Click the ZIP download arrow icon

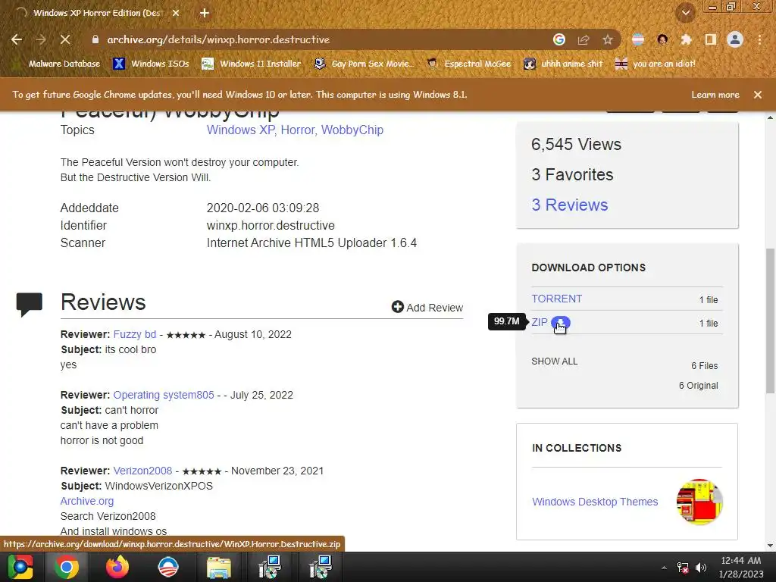coord(561,323)
